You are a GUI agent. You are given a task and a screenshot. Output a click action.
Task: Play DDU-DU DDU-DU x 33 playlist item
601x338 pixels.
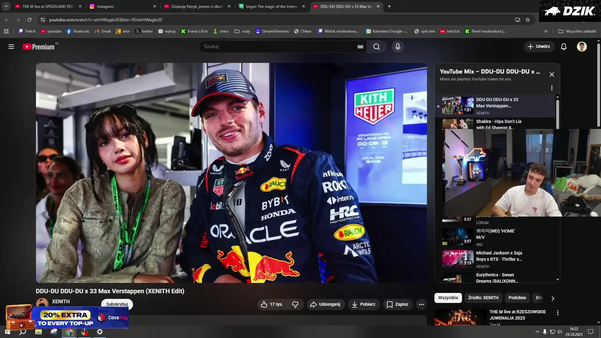tap(496, 106)
